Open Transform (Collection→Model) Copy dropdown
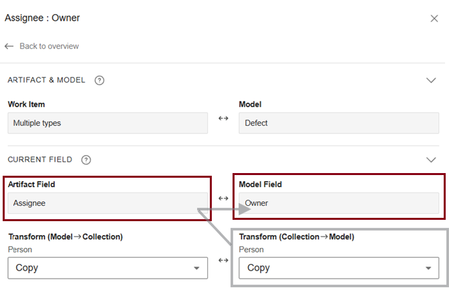Viewport: 449px width, 294px height. tap(339, 268)
